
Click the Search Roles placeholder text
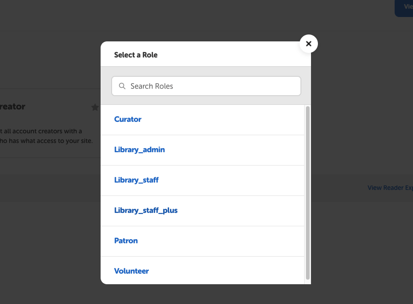point(152,86)
